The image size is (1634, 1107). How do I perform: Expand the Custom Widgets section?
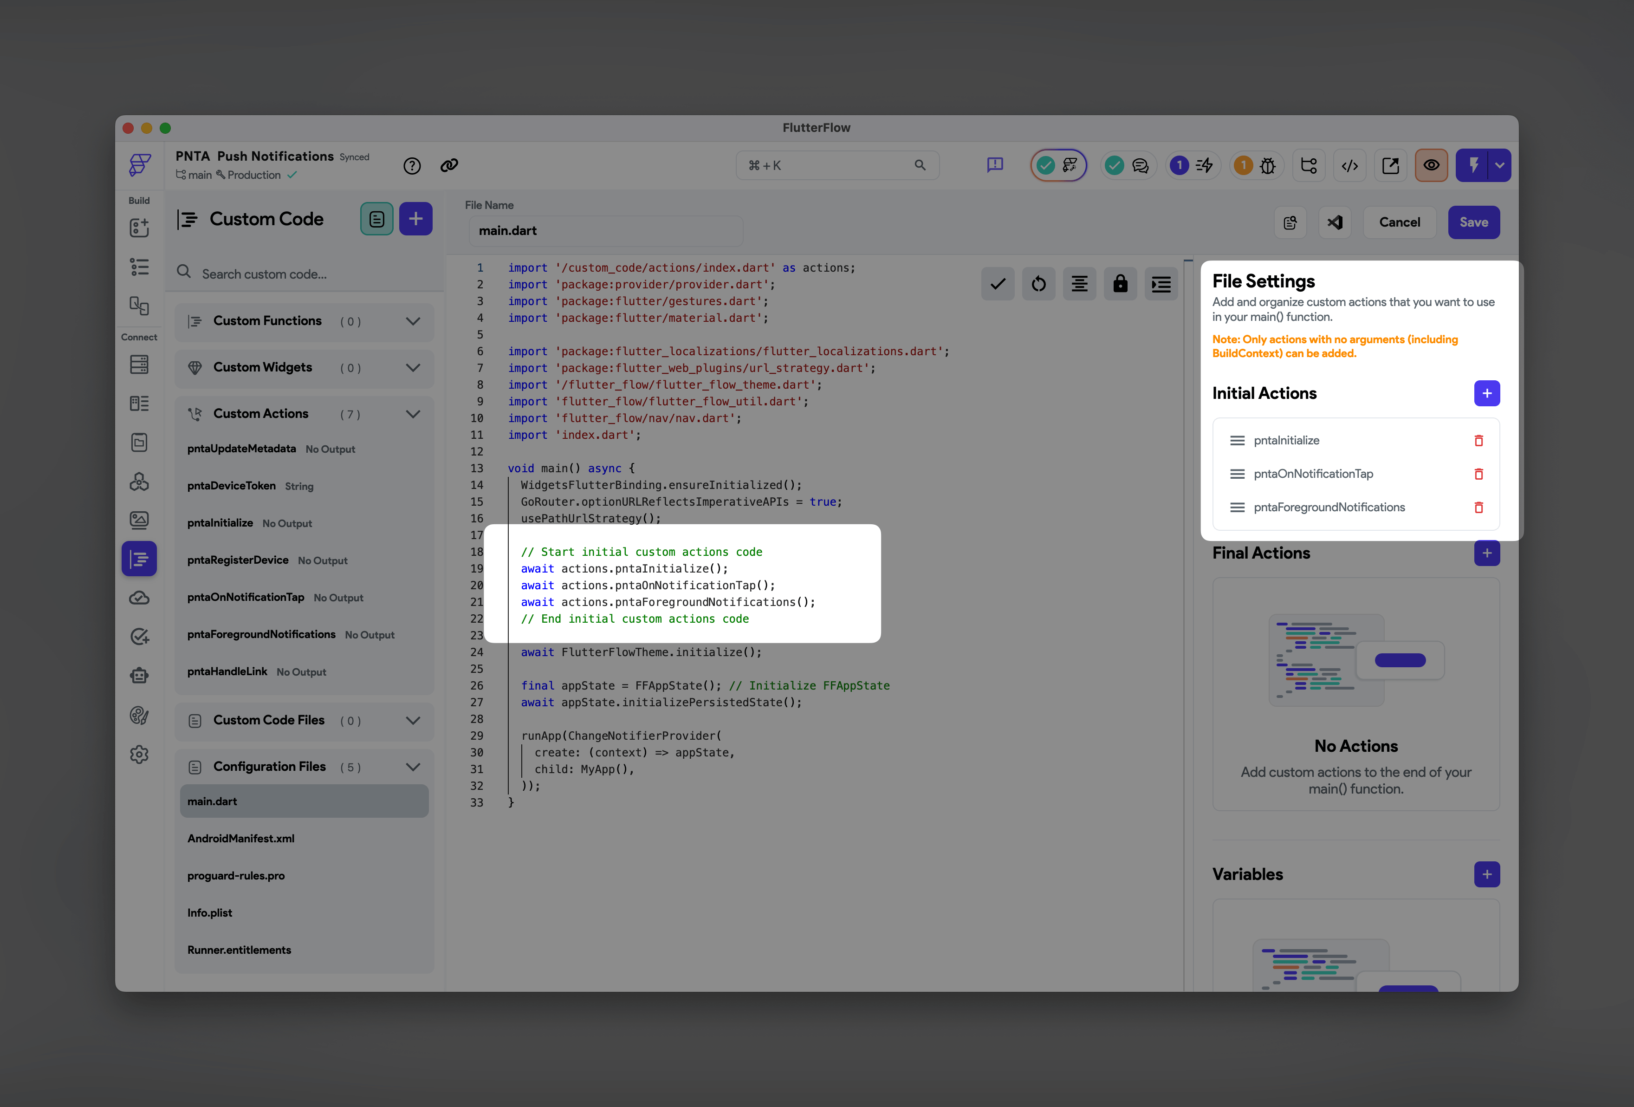[x=305, y=368]
